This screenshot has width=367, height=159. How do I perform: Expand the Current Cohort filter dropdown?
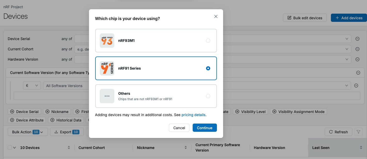pos(347,49)
